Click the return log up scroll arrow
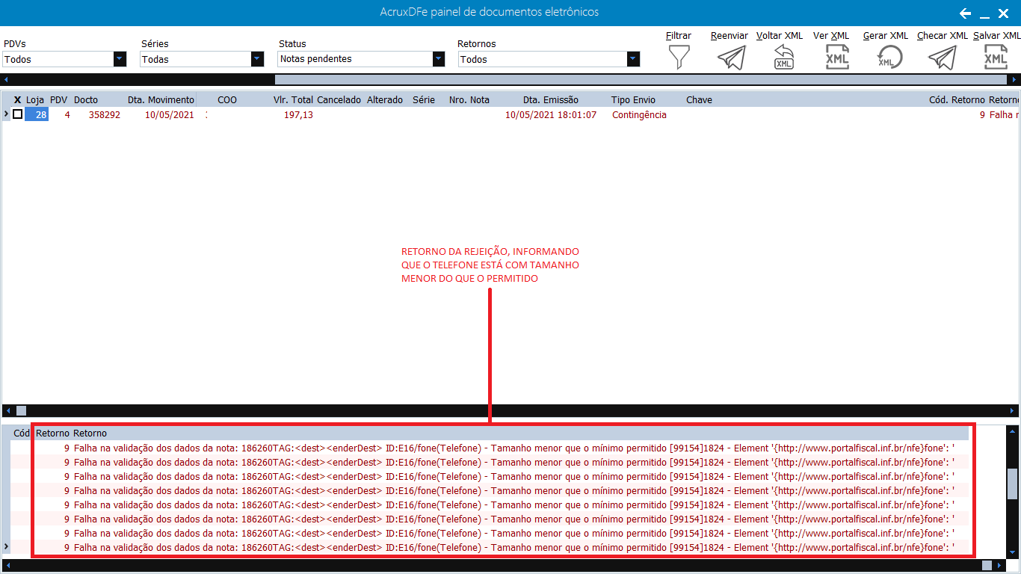The height and width of the screenshot is (574, 1021). tap(1012, 431)
